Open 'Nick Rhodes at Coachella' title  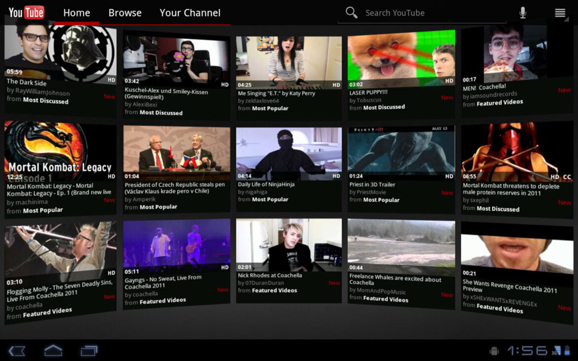click(x=270, y=275)
